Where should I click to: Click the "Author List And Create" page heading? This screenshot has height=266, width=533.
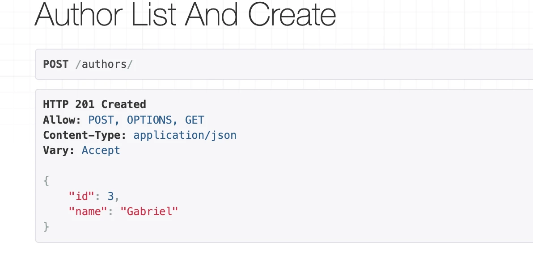pos(185,15)
